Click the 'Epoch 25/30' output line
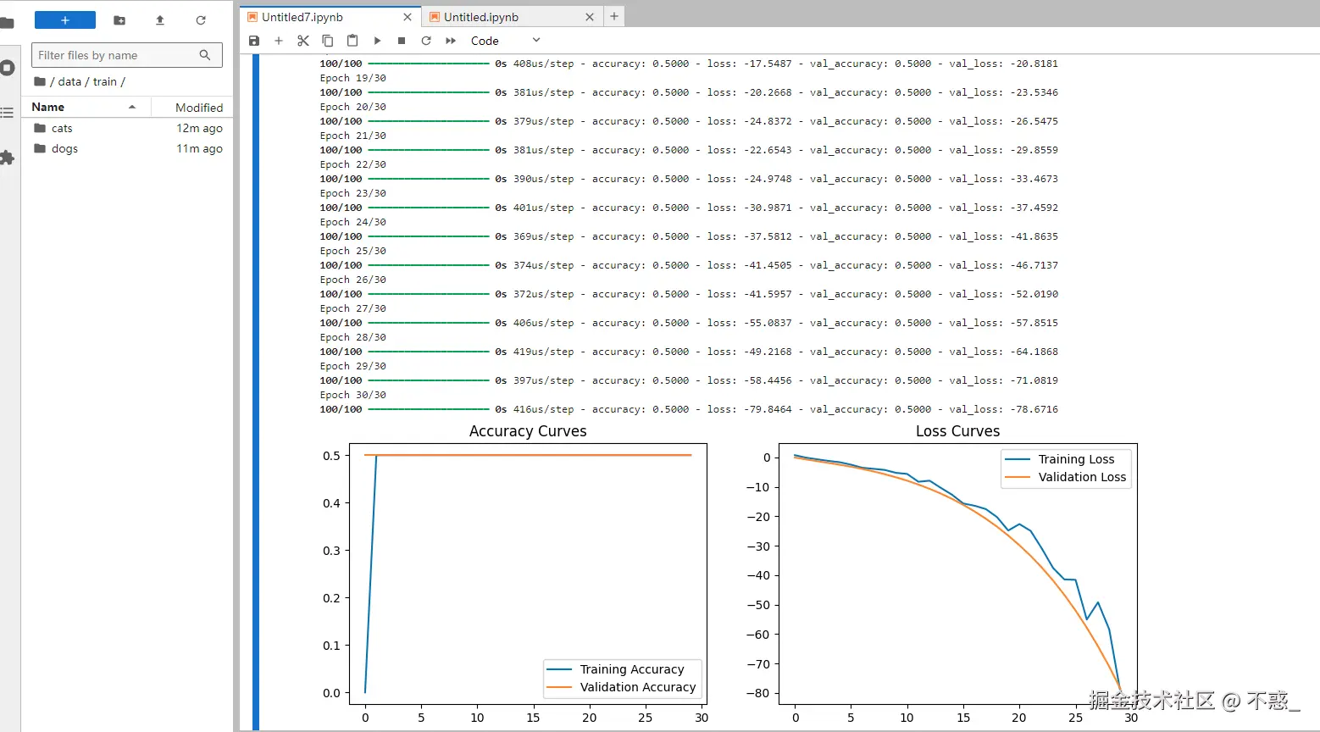1320x732 pixels. click(352, 251)
